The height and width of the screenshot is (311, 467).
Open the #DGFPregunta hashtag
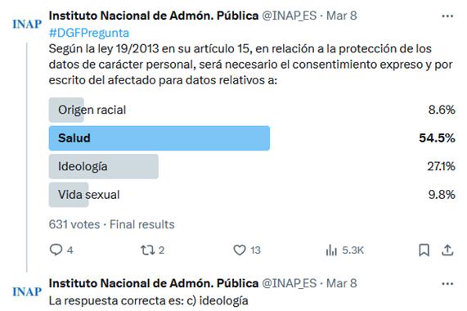tap(89, 33)
